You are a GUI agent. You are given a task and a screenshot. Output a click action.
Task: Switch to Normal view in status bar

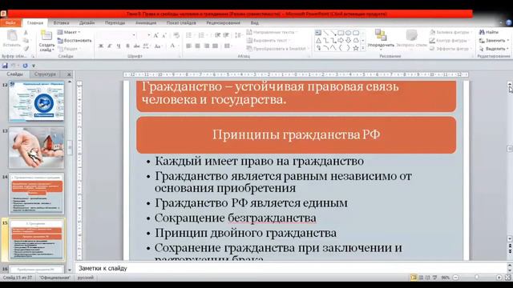tap(414, 278)
